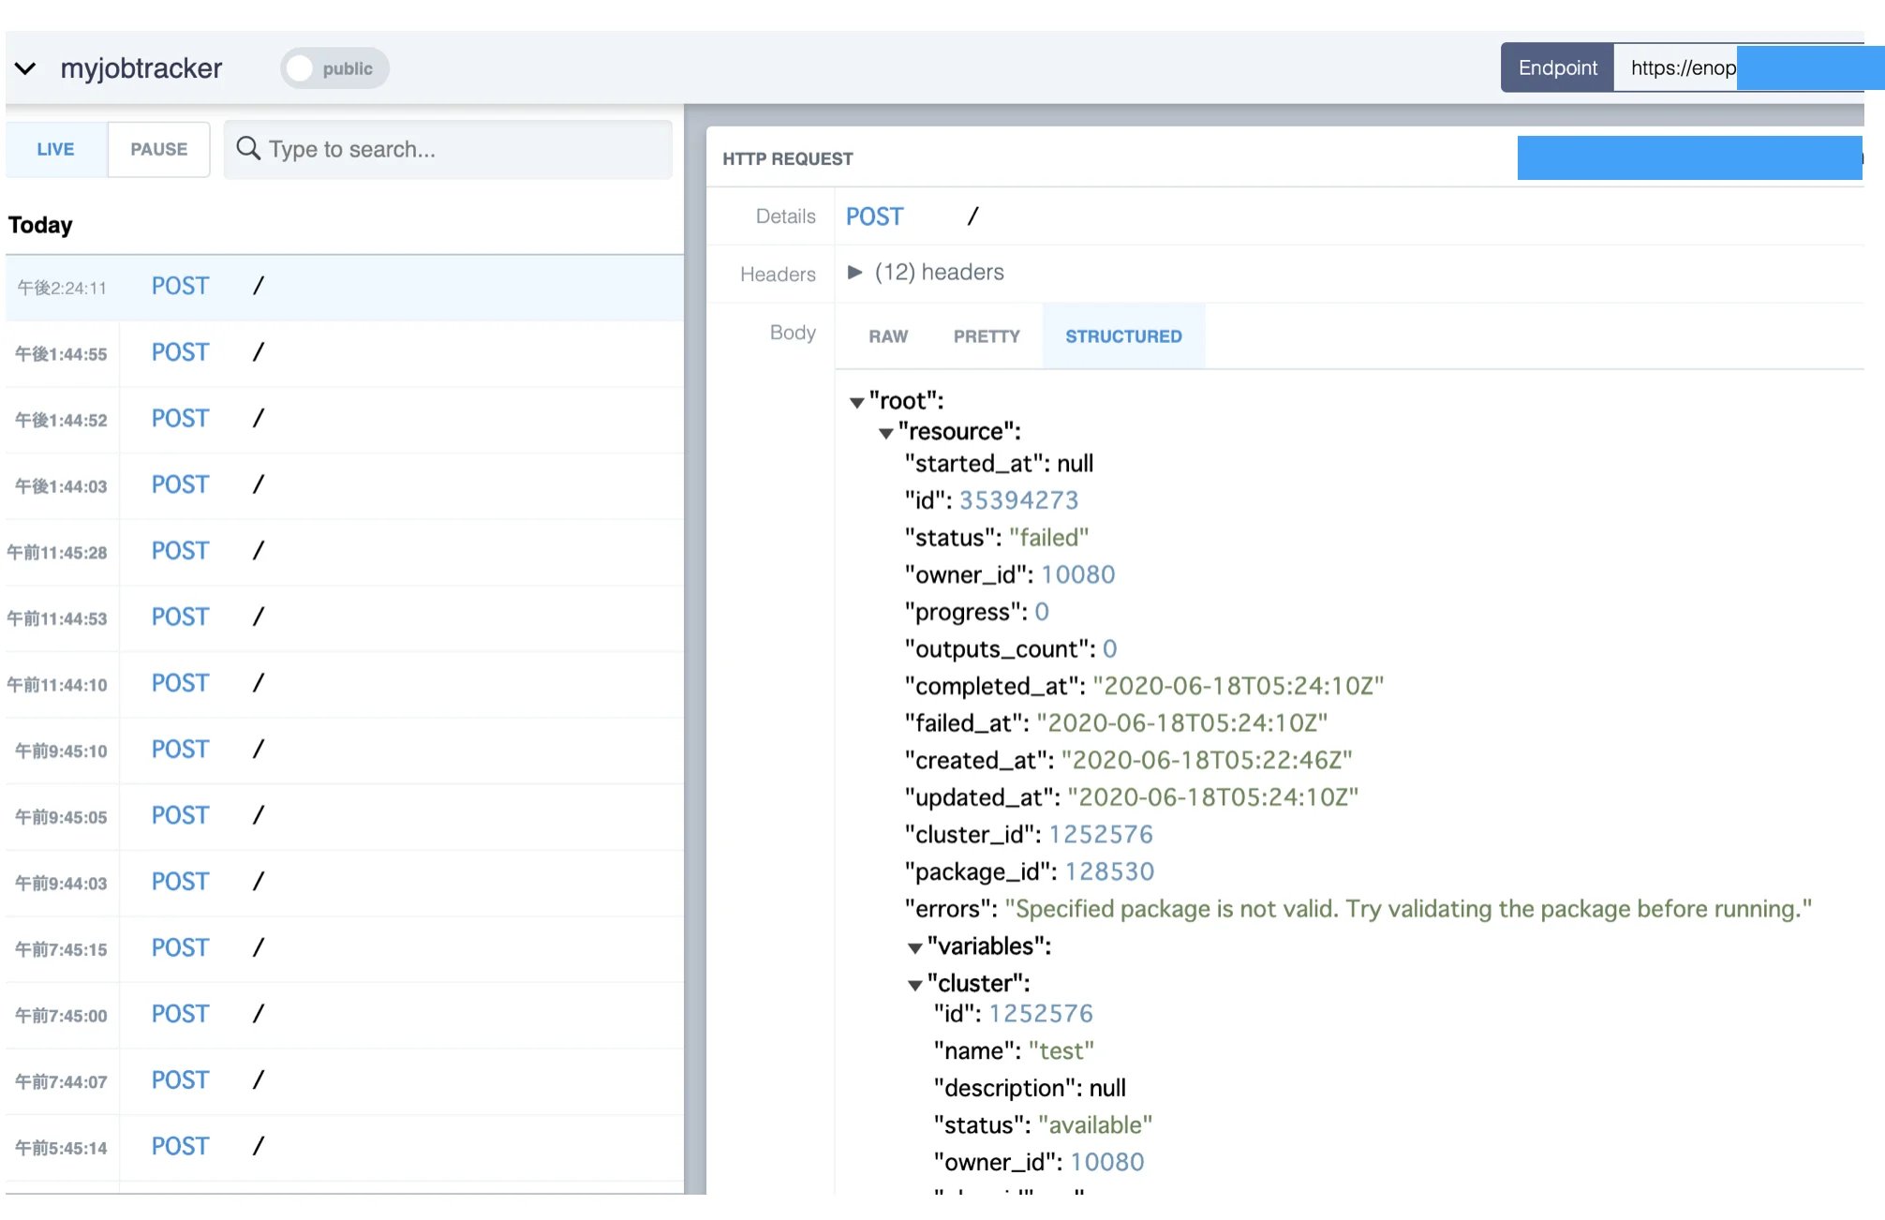The width and height of the screenshot is (1885, 1220).
Task: Open the POST request at 午前7:44:07
Action: 344,1080
